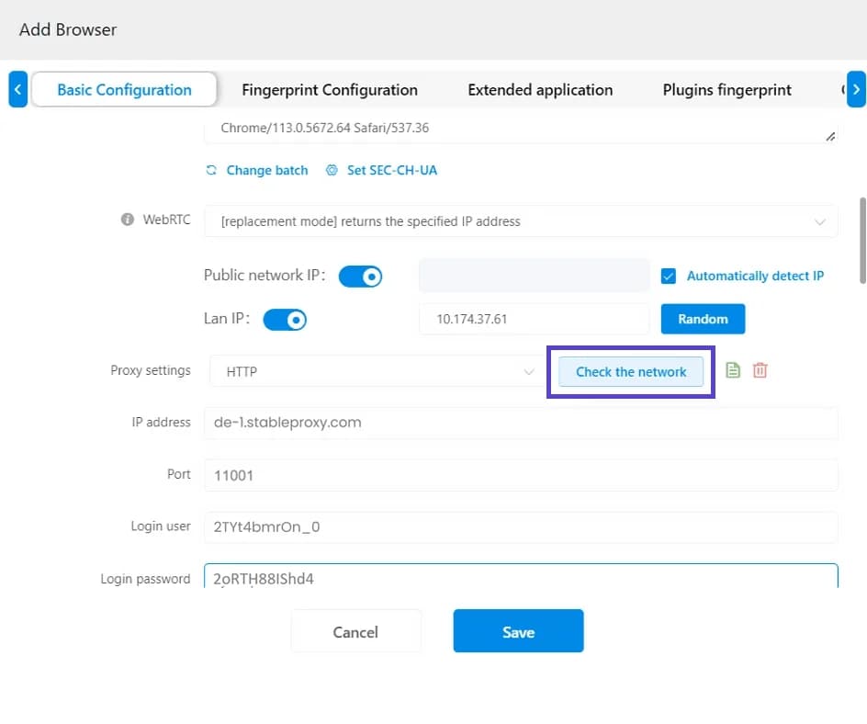This screenshot has width=867, height=724.
Task: Uncheck Automatically detect IP checkbox
Action: click(669, 276)
